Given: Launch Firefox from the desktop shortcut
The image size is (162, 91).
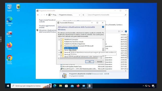Looking at the screenshot, I should pos(9,46).
